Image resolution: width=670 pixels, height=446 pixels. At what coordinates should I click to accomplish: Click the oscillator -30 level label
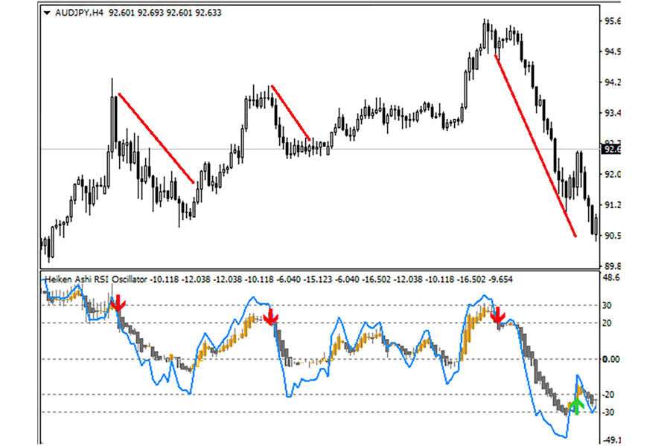tap(610, 412)
